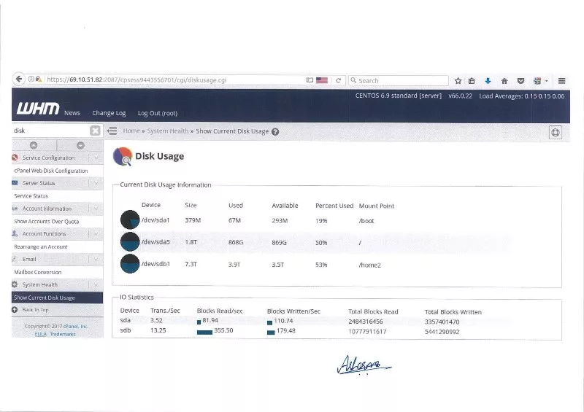Screen dimensions: 584x412
Task: Click the browser back arrow button
Action: [20, 79]
